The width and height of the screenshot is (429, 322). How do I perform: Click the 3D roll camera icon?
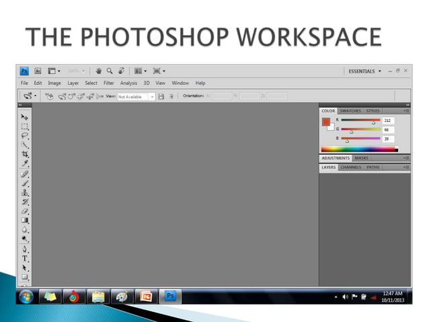pos(72,96)
